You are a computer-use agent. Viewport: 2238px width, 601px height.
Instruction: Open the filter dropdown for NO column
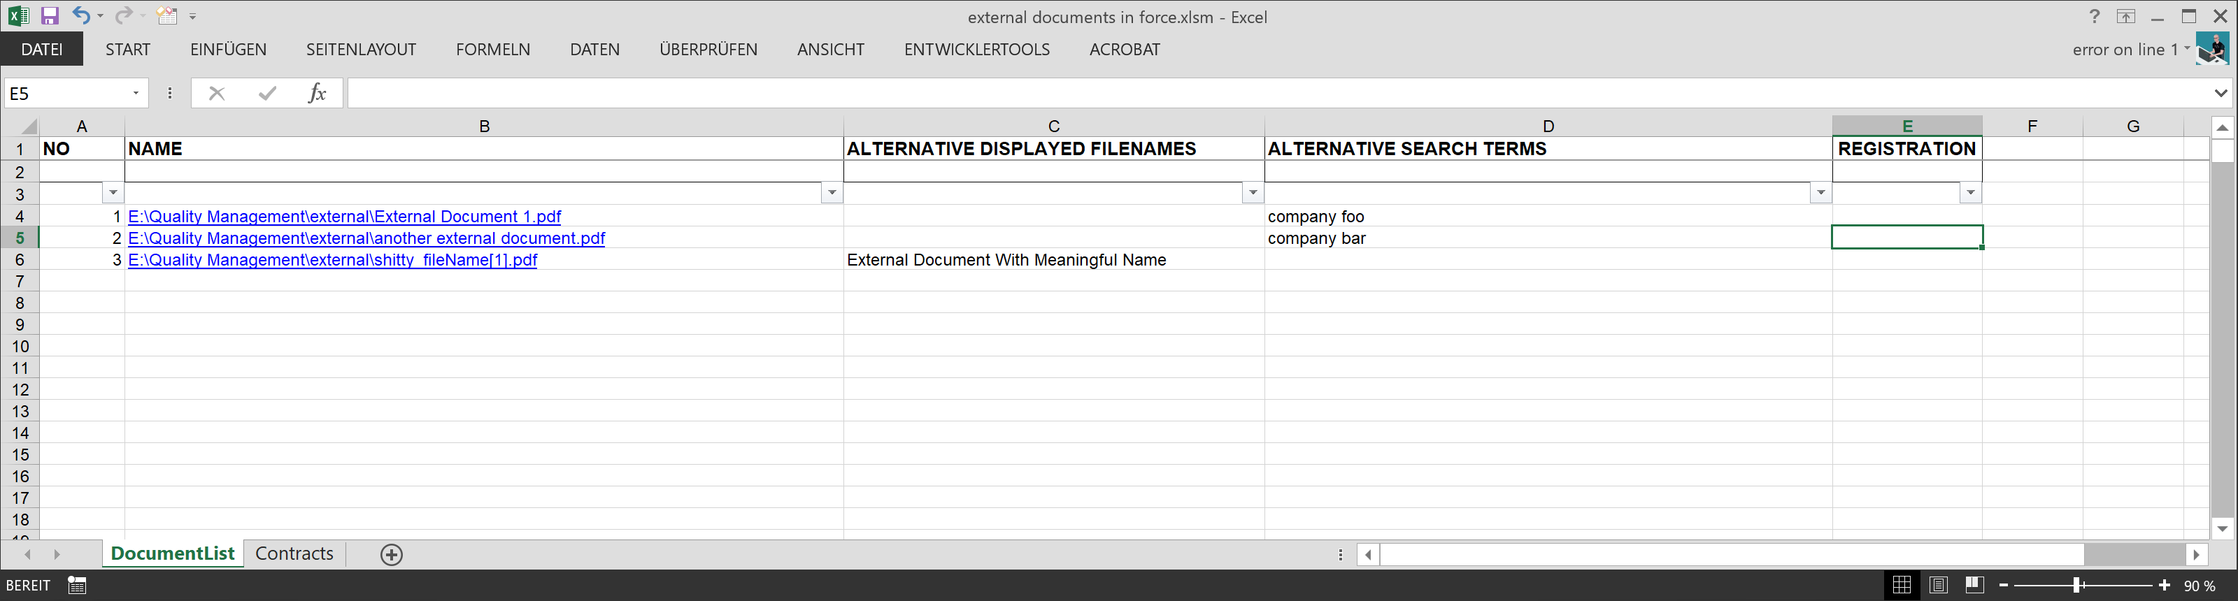[113, 193]
